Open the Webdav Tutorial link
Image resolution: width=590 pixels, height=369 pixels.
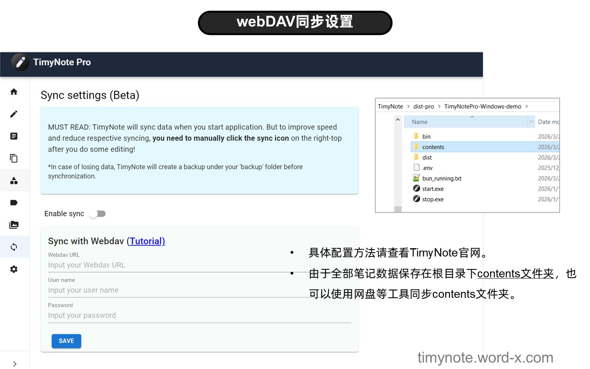(x=147, y=241)
